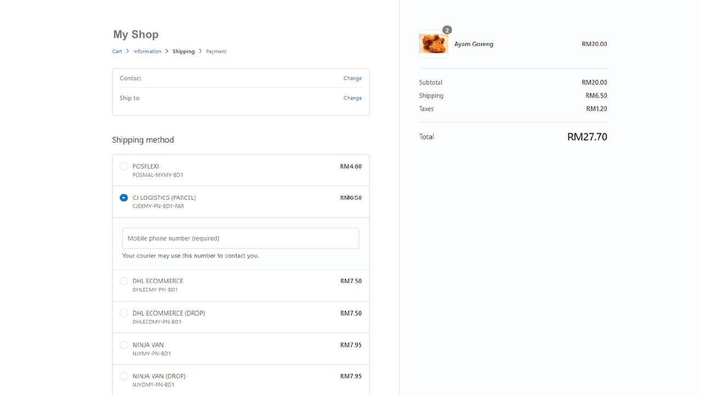Focus the Mobile phone number field

[x=241, y=238]
